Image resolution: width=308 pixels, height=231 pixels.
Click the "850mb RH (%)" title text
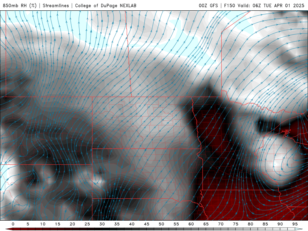coord(20,5)
